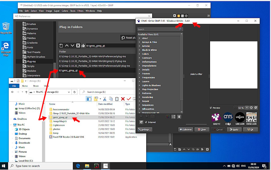Open the Help menu in GIMP
Viewport: 271px width, 170px height.
(x=99, y=11)
